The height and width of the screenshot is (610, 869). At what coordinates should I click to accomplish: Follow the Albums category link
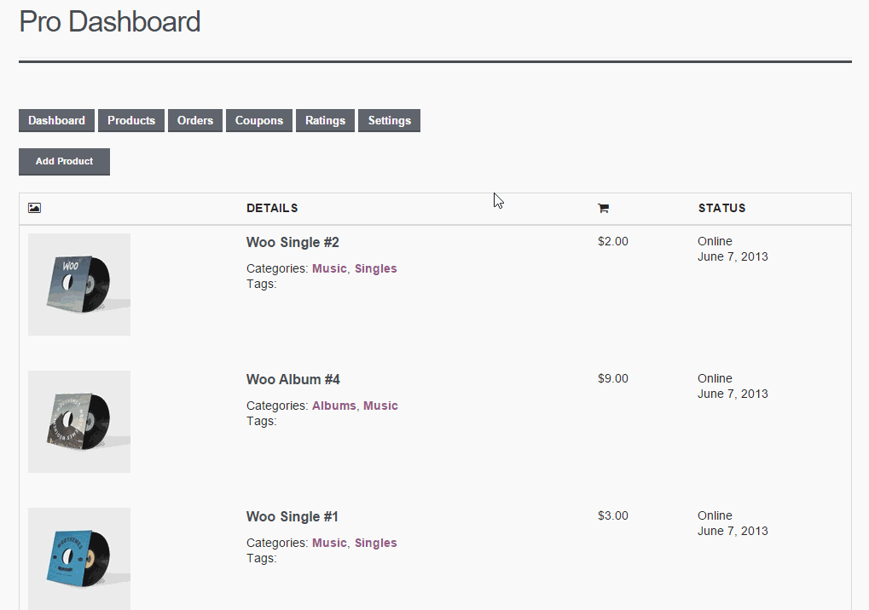[334, 406]
